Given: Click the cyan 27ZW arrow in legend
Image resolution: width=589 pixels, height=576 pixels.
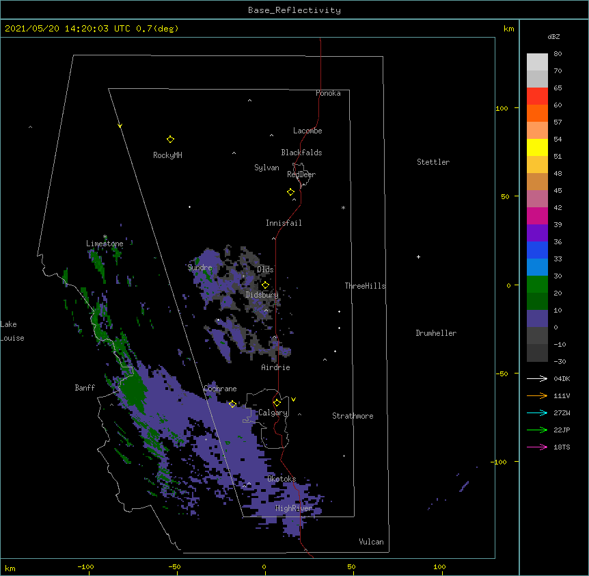Looking at the screenshot, I should tap(537, 413).
